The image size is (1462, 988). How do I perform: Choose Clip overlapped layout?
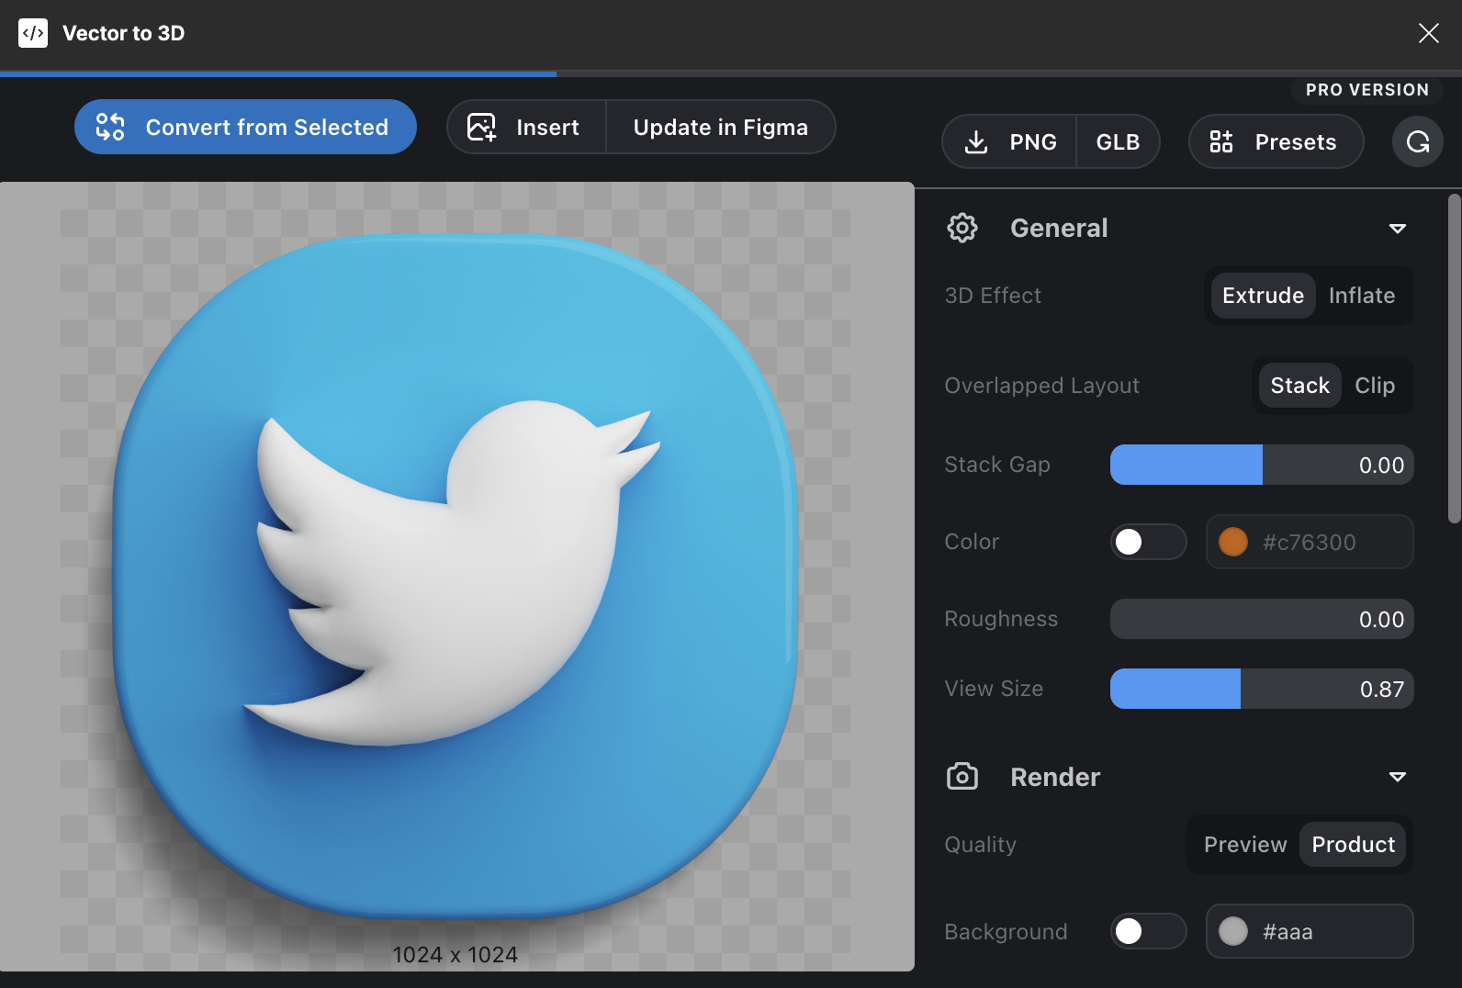pyautogui.click(x=1375, y=386)
